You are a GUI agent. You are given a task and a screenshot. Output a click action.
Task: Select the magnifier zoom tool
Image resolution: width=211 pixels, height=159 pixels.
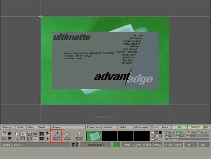17,138
